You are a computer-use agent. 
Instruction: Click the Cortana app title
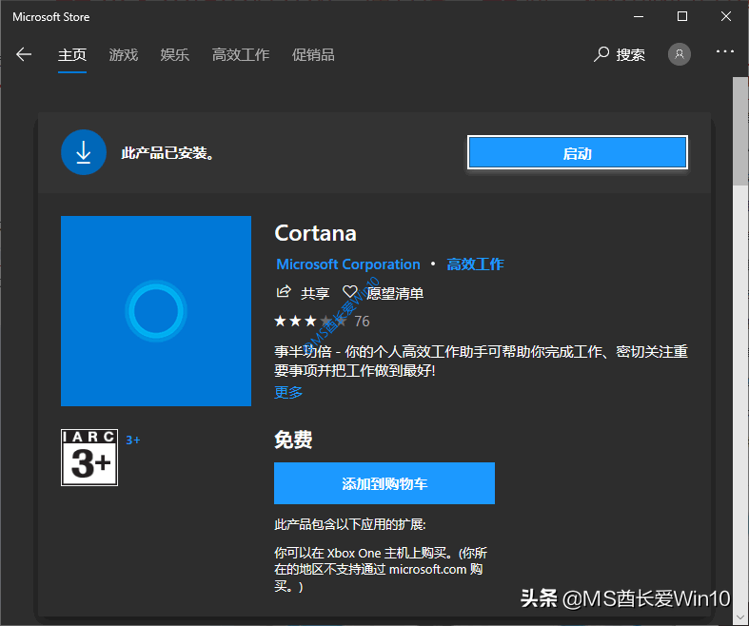click(x=315, y=233)
